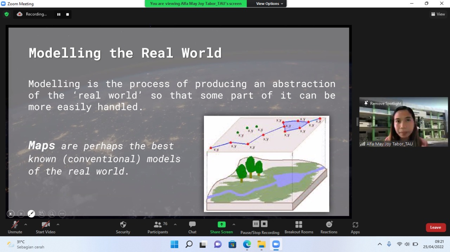450x252 pixels.
Task: Open the Security shield options
Action: point(123,227)
